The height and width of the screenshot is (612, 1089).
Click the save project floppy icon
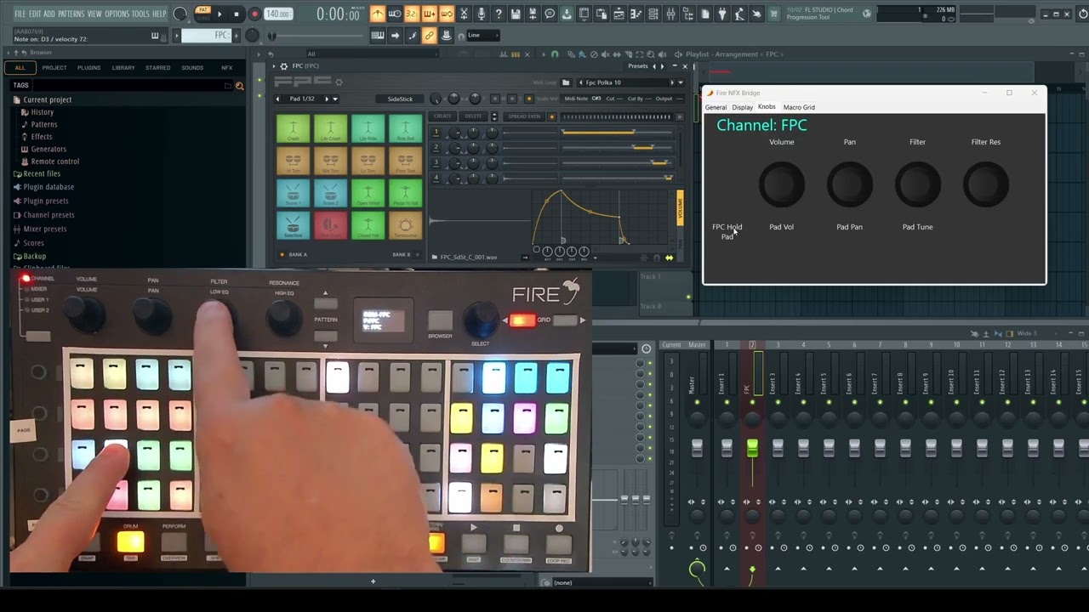[516, 14]
